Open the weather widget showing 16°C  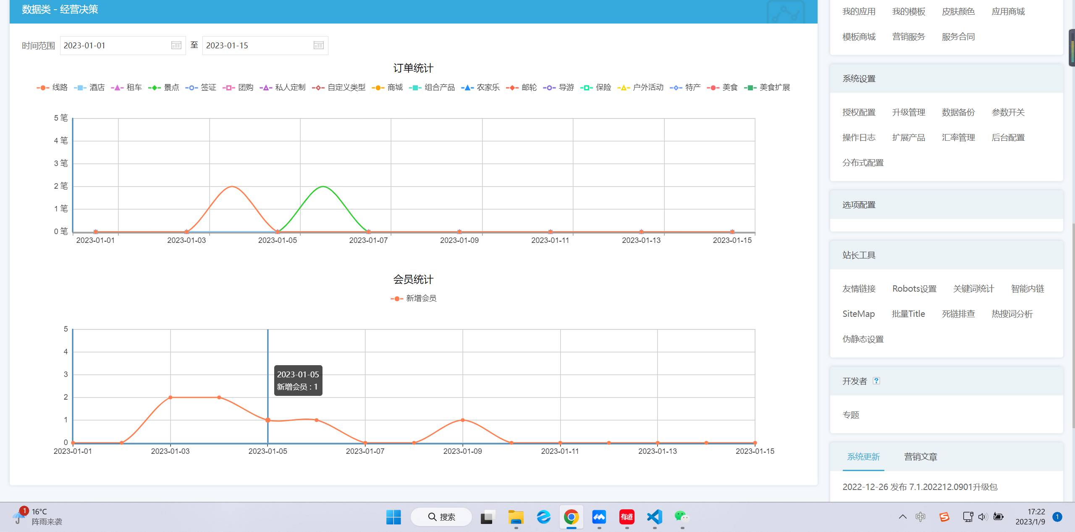coord(37,517)
